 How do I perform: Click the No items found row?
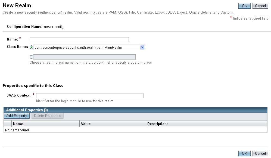135,130
